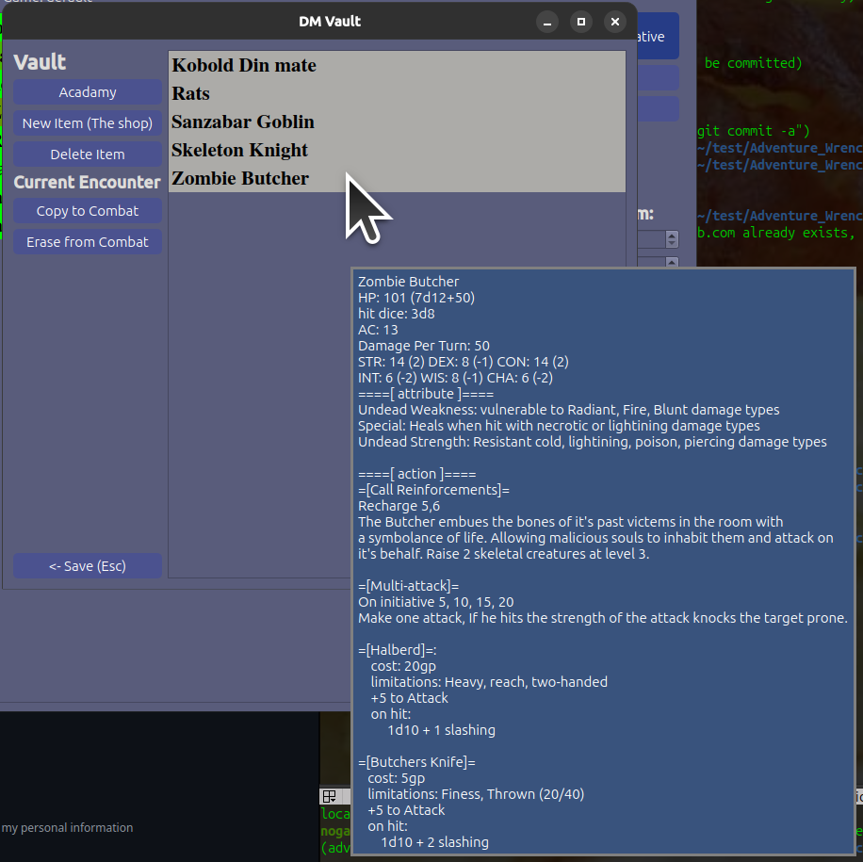Click New Item (The shop) button
Viewport: 863px width, 862px height.
[x=88, y=123]
